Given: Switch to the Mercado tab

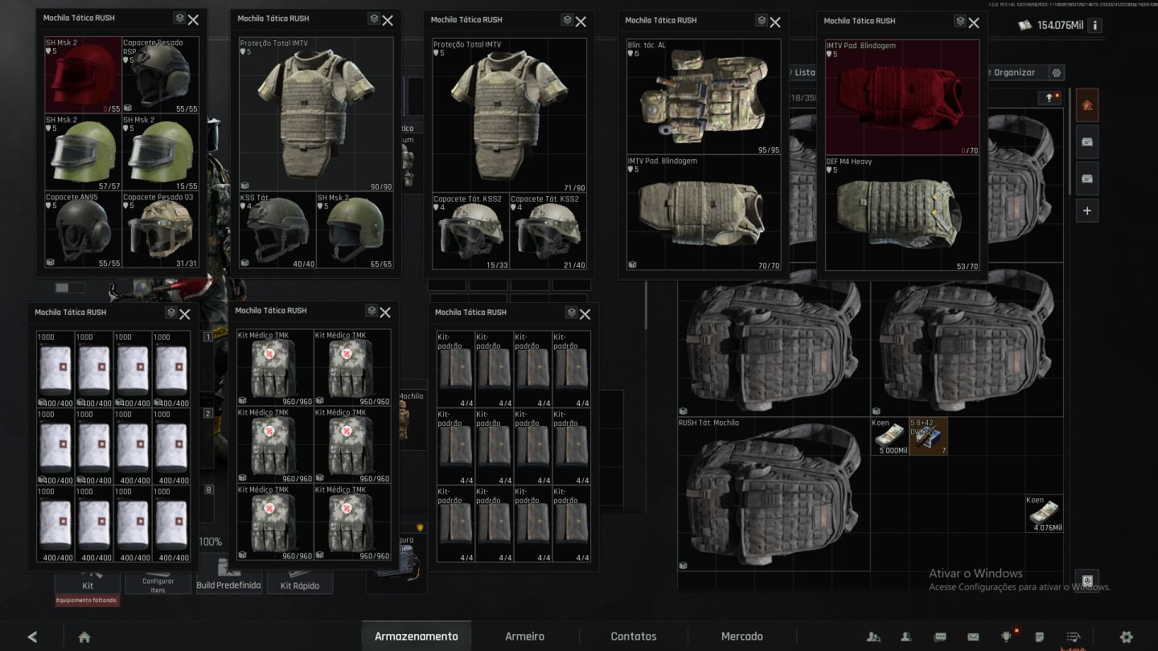Looking at the screenshot, I should [741, 636].
